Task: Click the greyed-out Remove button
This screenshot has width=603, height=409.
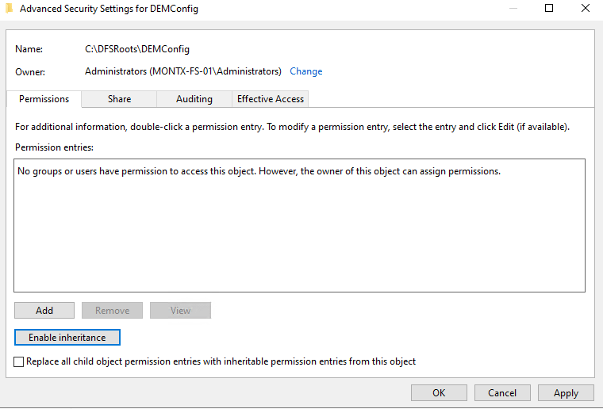Action: (x=112, y=311)
